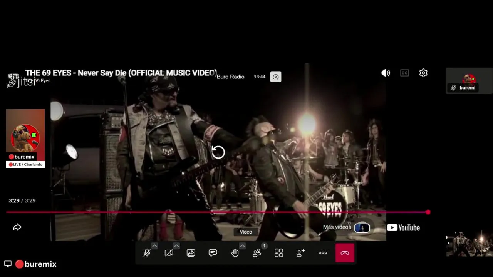Replay the YouTube video
Screen dimensions: 493x277
(x=218, y=152)
